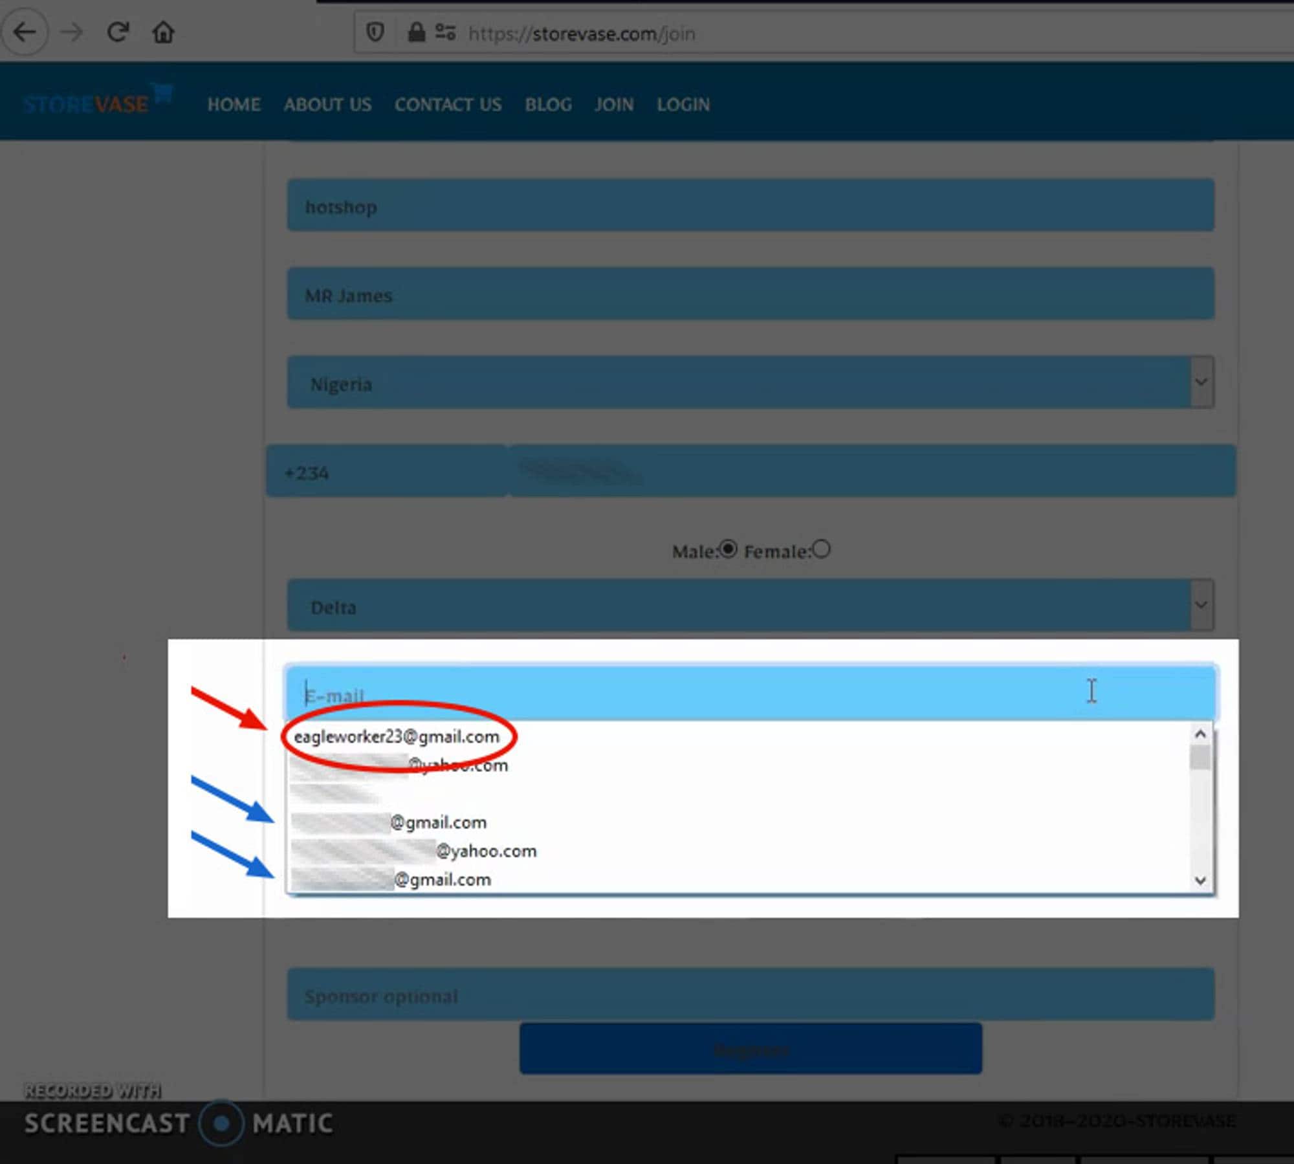The height and width of the screenshot is (1164, 1294).
Task: Click the suggestion list scroll down arrow
Action: (x=1200, y=881)
